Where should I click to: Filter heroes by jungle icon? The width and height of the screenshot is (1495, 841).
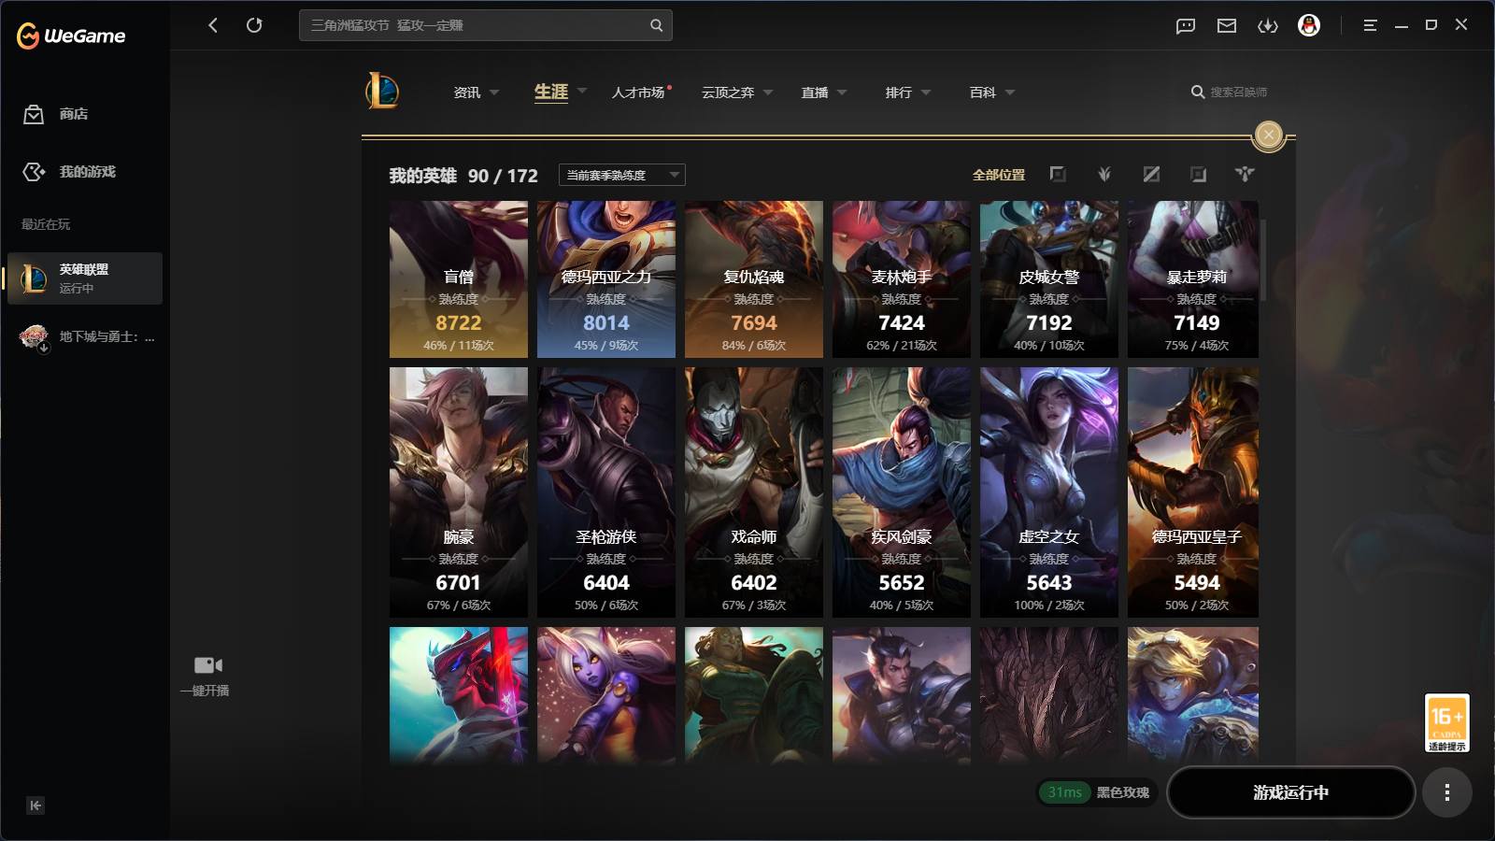1104,175
